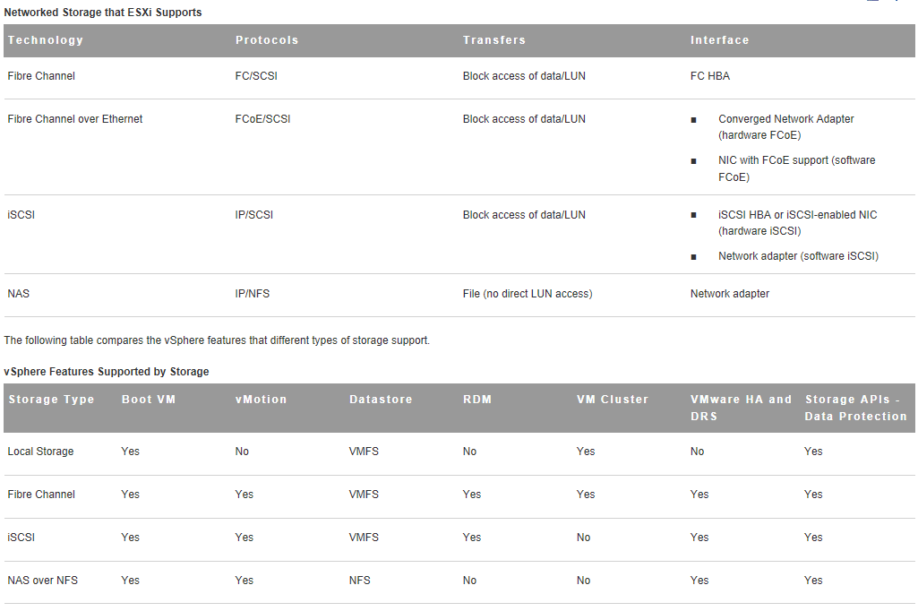Image resolution: width=918 pixels, height=611 pixels.
Task: Click iSCSI row vMotion 'Yes' cell
Action: (245, 538)
